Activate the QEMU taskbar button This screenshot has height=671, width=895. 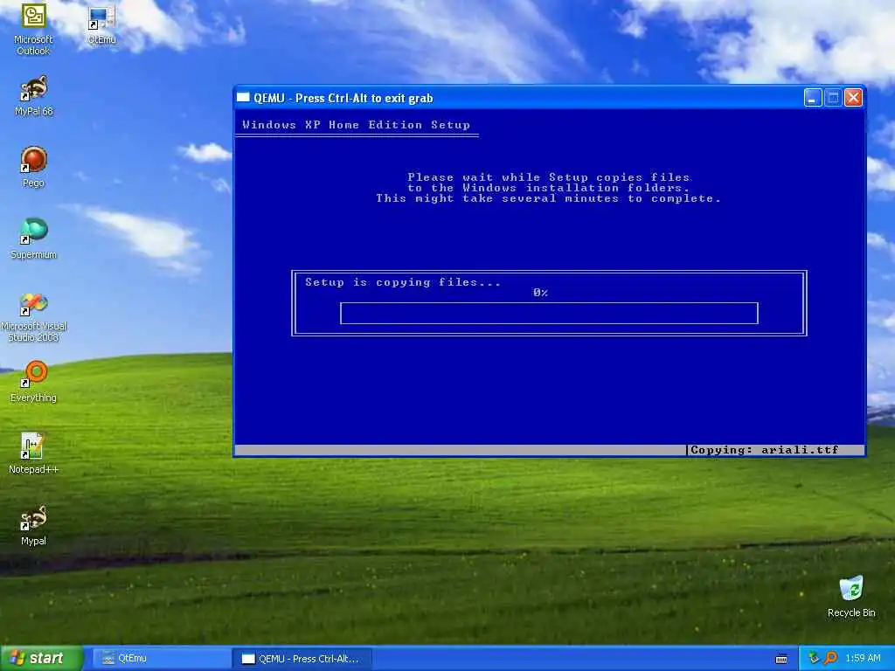click(x=303, y=659)
